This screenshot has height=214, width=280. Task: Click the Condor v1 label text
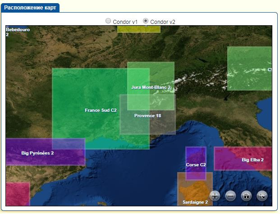pyautogui.click(x=125, y=22)
